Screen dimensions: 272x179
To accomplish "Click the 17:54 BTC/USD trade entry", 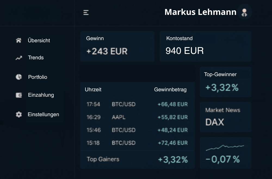I will (137, 104).
